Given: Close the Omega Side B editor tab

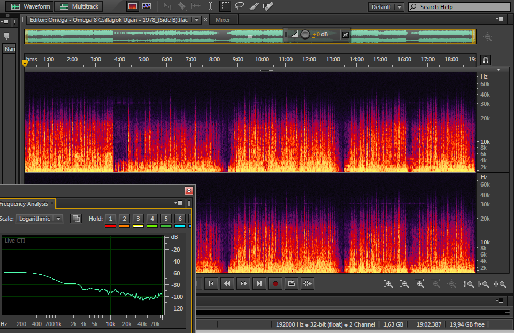Looking at the screenshot, I should [x=205, y=20].
